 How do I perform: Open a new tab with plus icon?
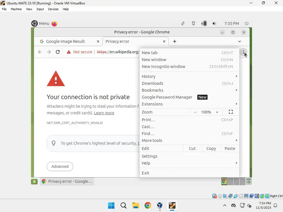pyautogui.click(x=175, y=41)
